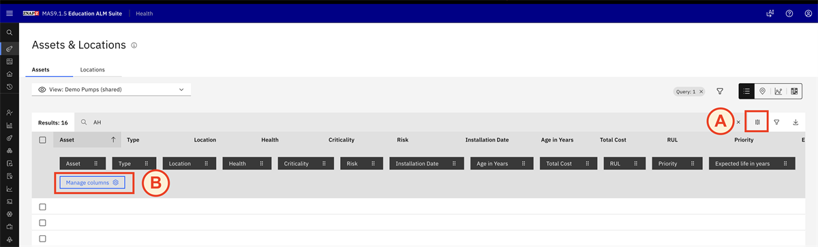Open the briefcase icon in sidebar
Viewport: 818px width, 247px height.
tap(10, 227)
